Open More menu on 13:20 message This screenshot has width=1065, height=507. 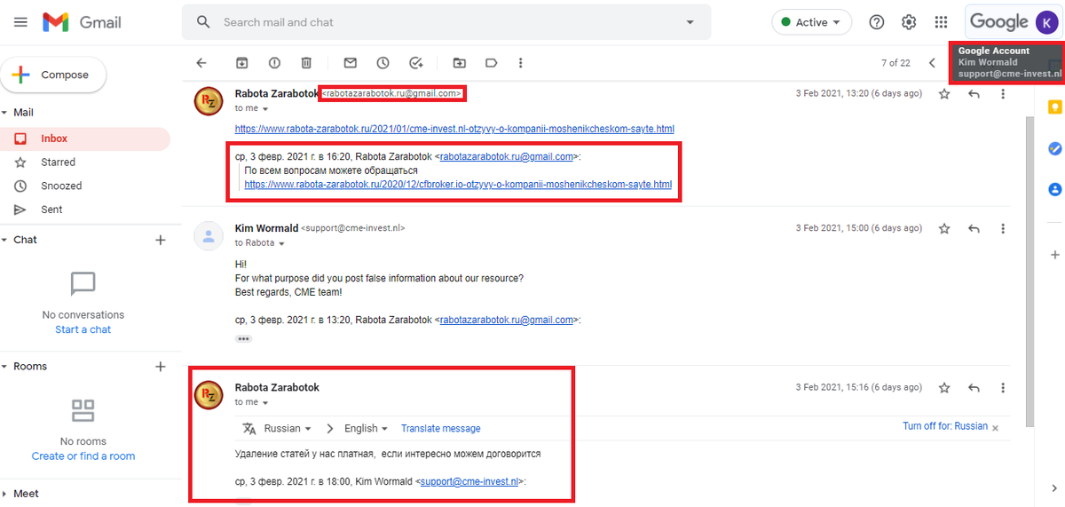[1003, 93]
